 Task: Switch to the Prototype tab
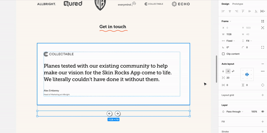pyautogui.click(x=238, y=4)
